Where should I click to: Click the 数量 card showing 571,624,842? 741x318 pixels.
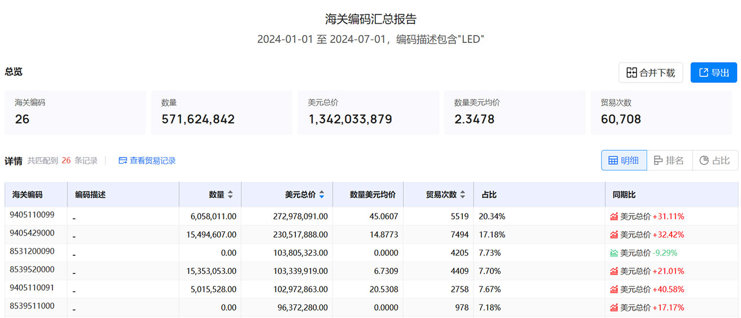[x=221, y=112]
